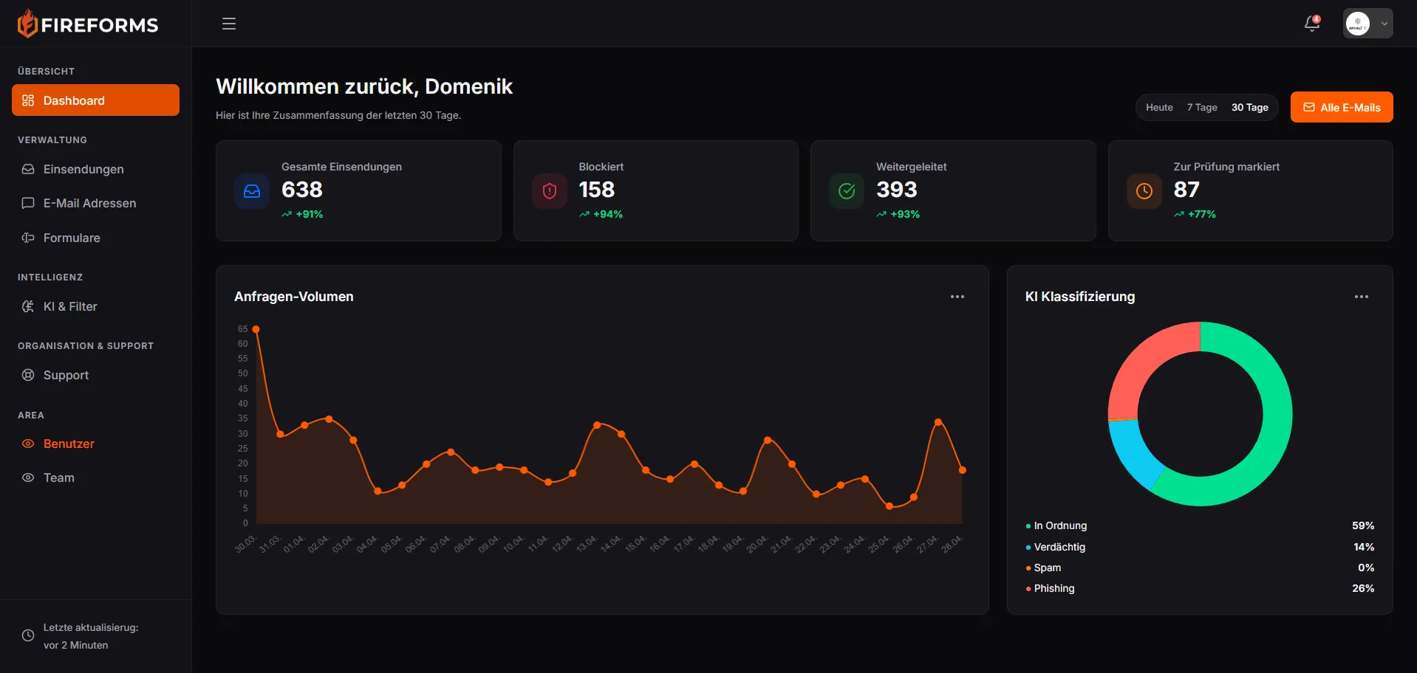Viewport: 1417px width, 673px height.
Task: Expand the profile chevron arrow
Action: tap(1384, 24)
